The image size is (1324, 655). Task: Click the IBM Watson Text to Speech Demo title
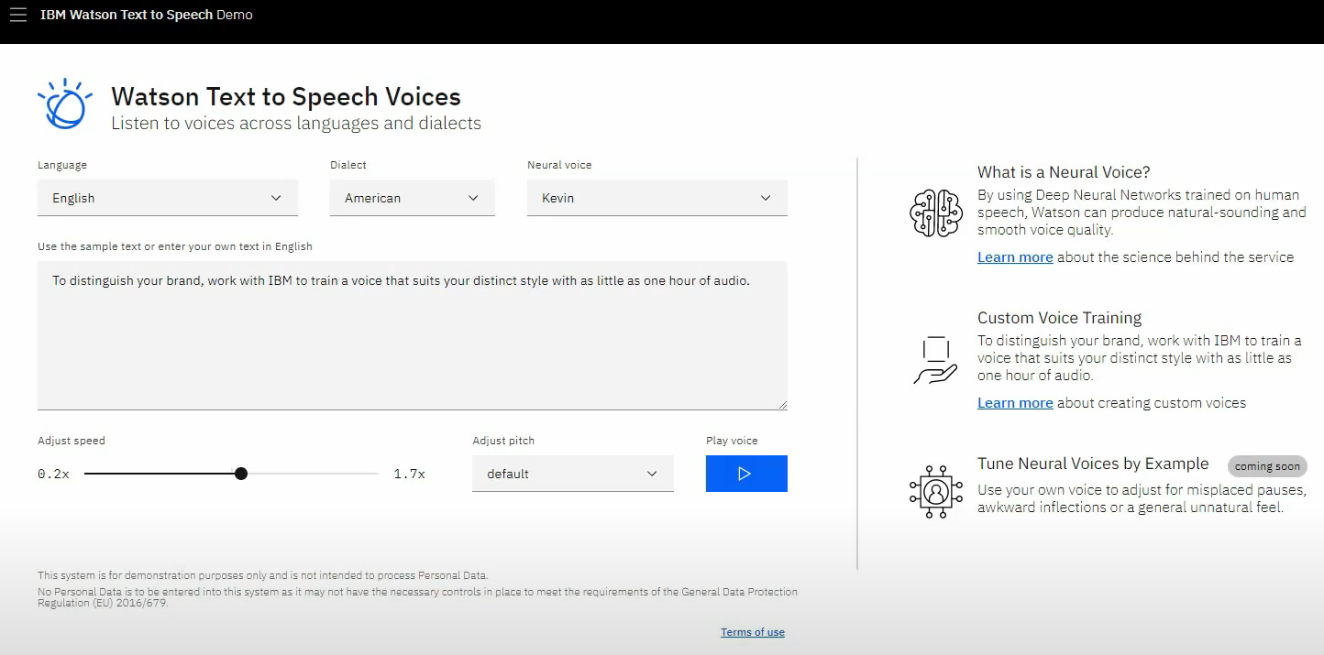tap(147, 15)
